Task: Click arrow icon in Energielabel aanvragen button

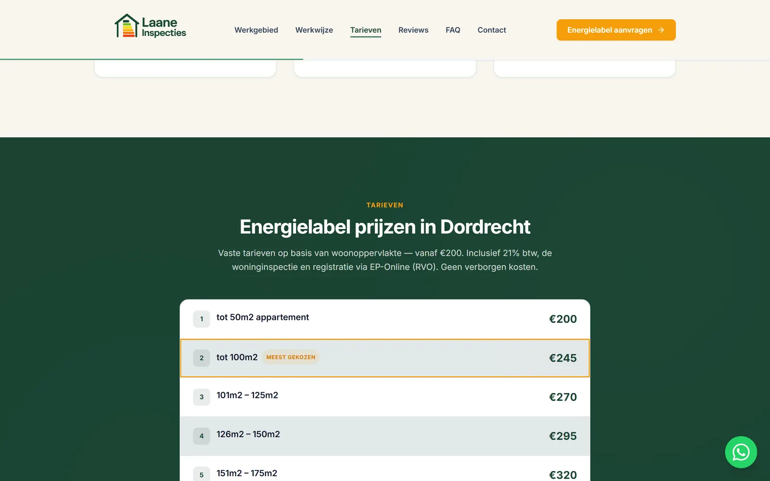Action: tap(661, 30)
